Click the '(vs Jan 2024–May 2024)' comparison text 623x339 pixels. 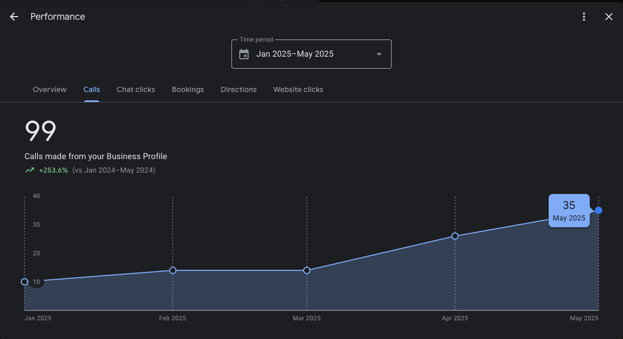(x=114, y=170)
